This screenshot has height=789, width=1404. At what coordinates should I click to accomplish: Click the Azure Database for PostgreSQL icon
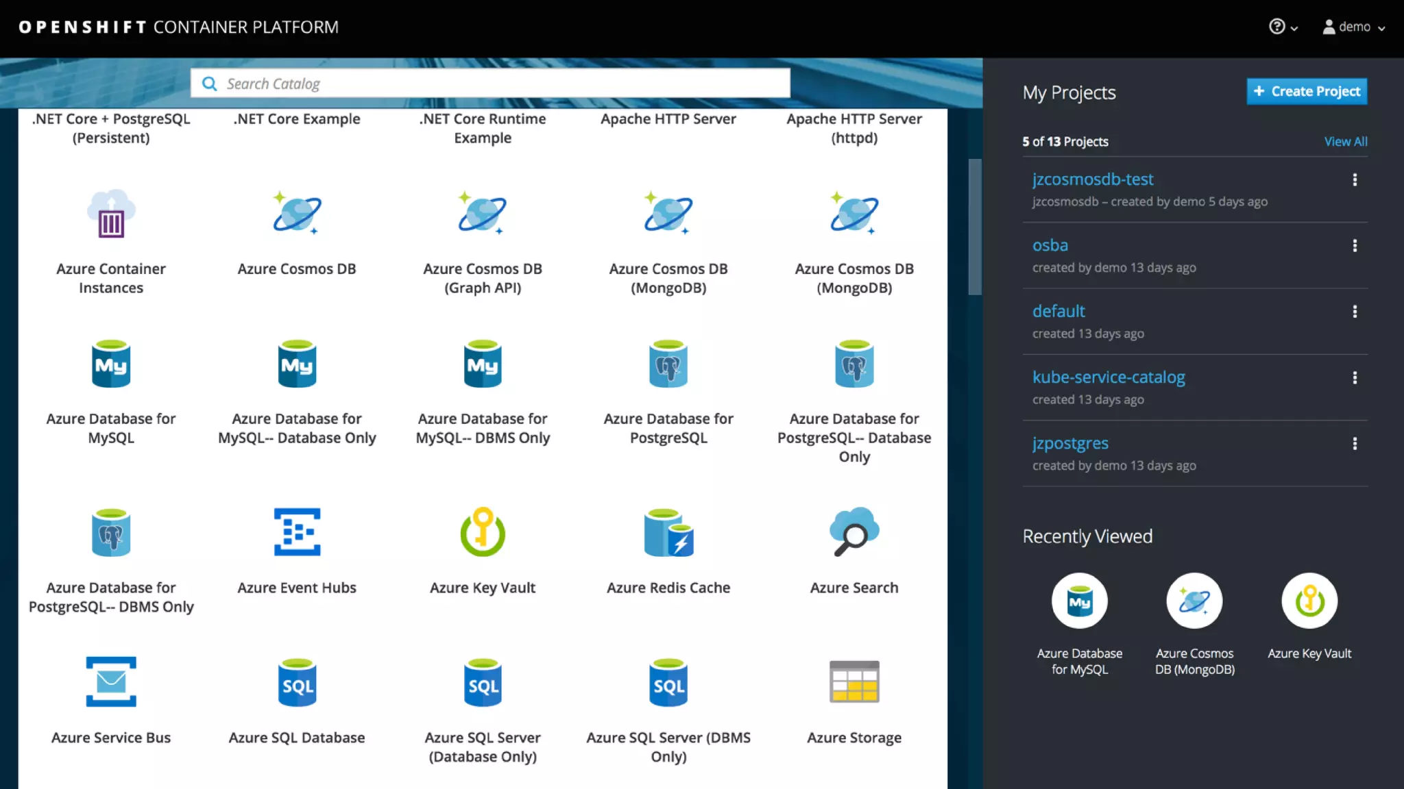[x=668, y=364]
